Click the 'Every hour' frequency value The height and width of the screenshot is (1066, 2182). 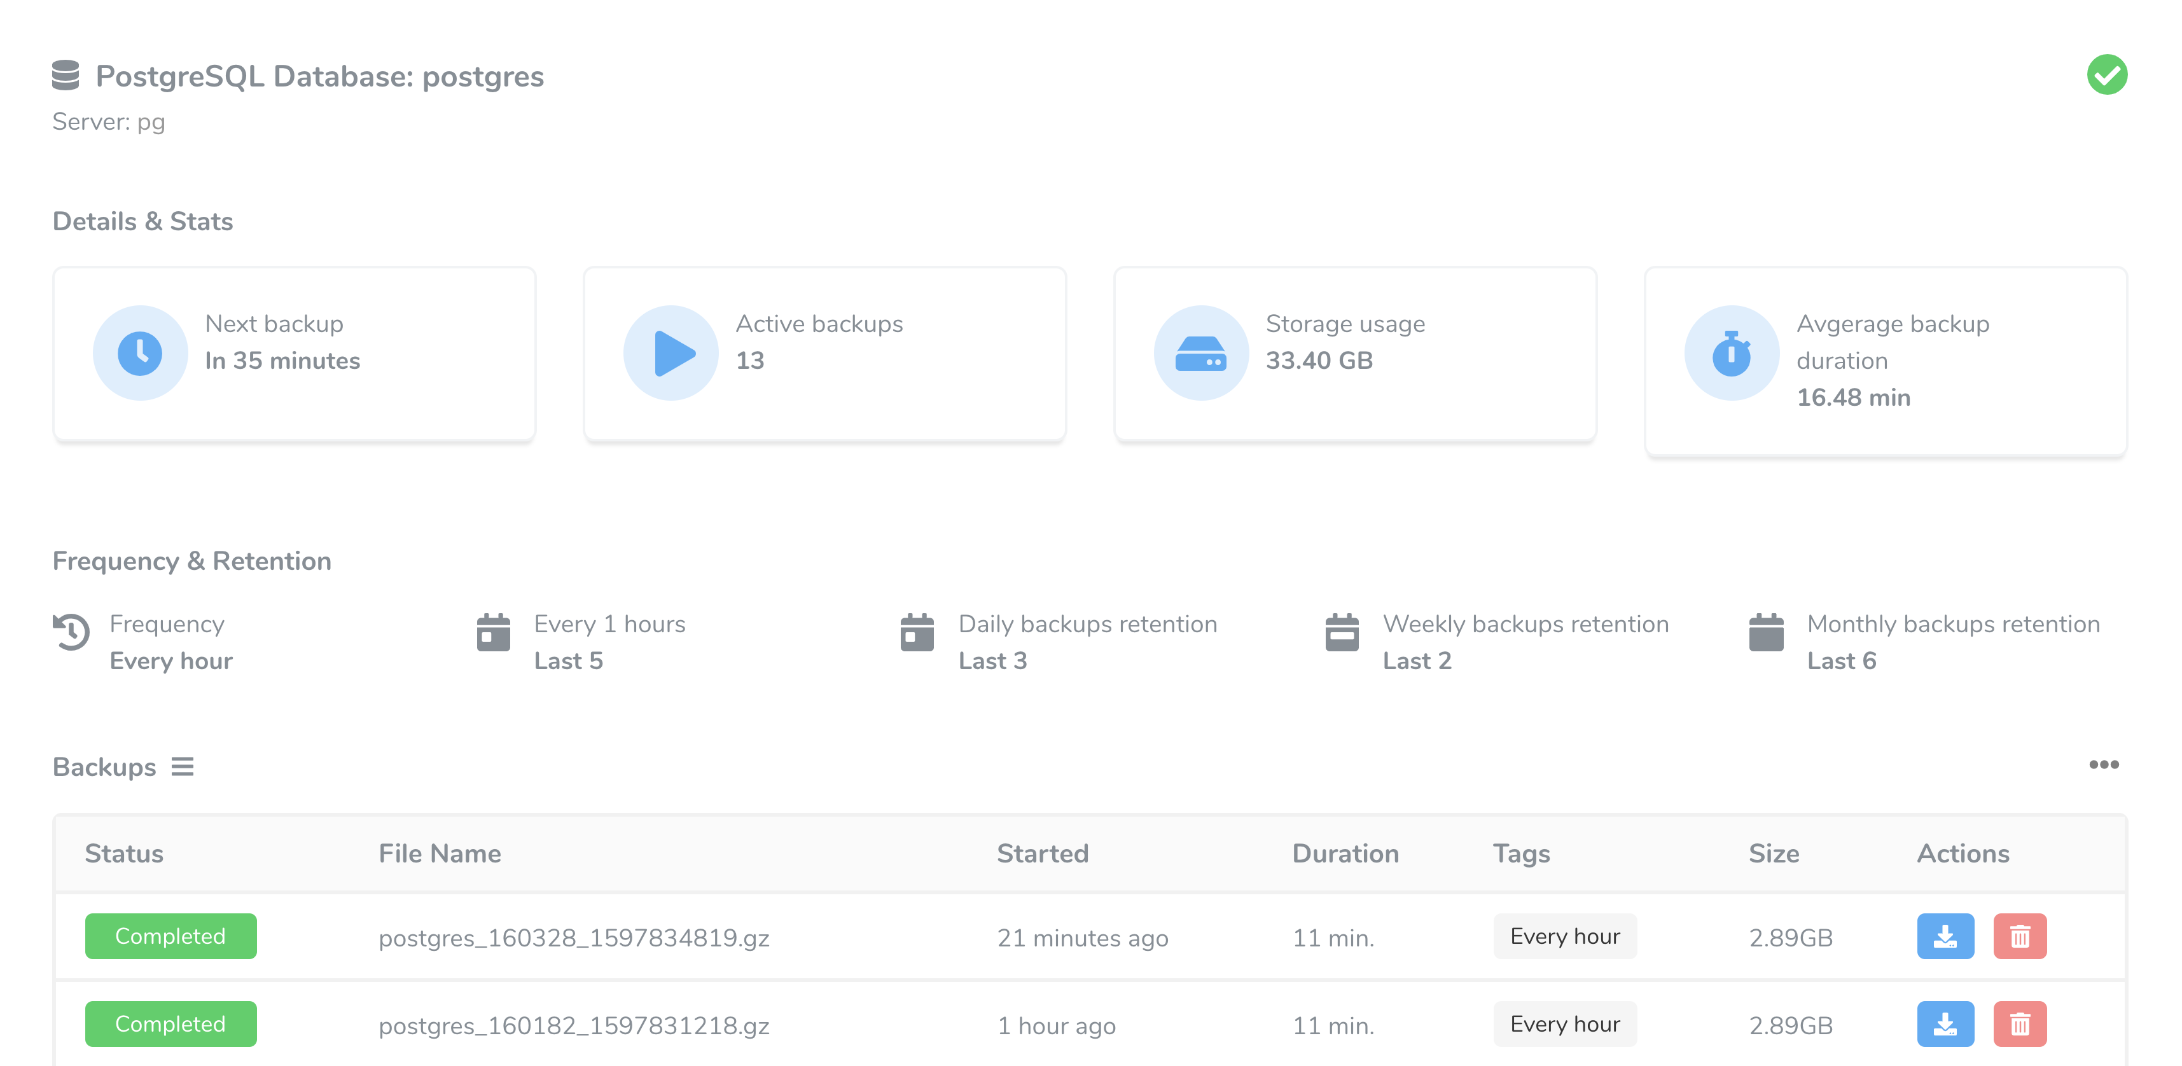tap(170, 660)
